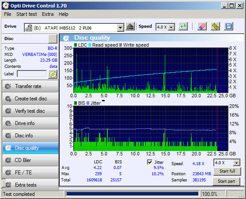Select the eraser (erase disc) icon
The width and height of the screenshot is (246, 199).
tap(202, 26)
